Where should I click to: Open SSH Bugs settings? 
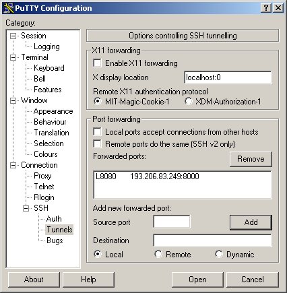click(55, 240)
